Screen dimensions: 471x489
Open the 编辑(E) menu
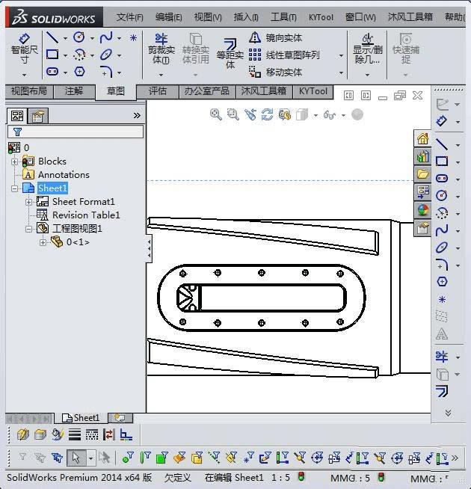[x=169, y=17]
